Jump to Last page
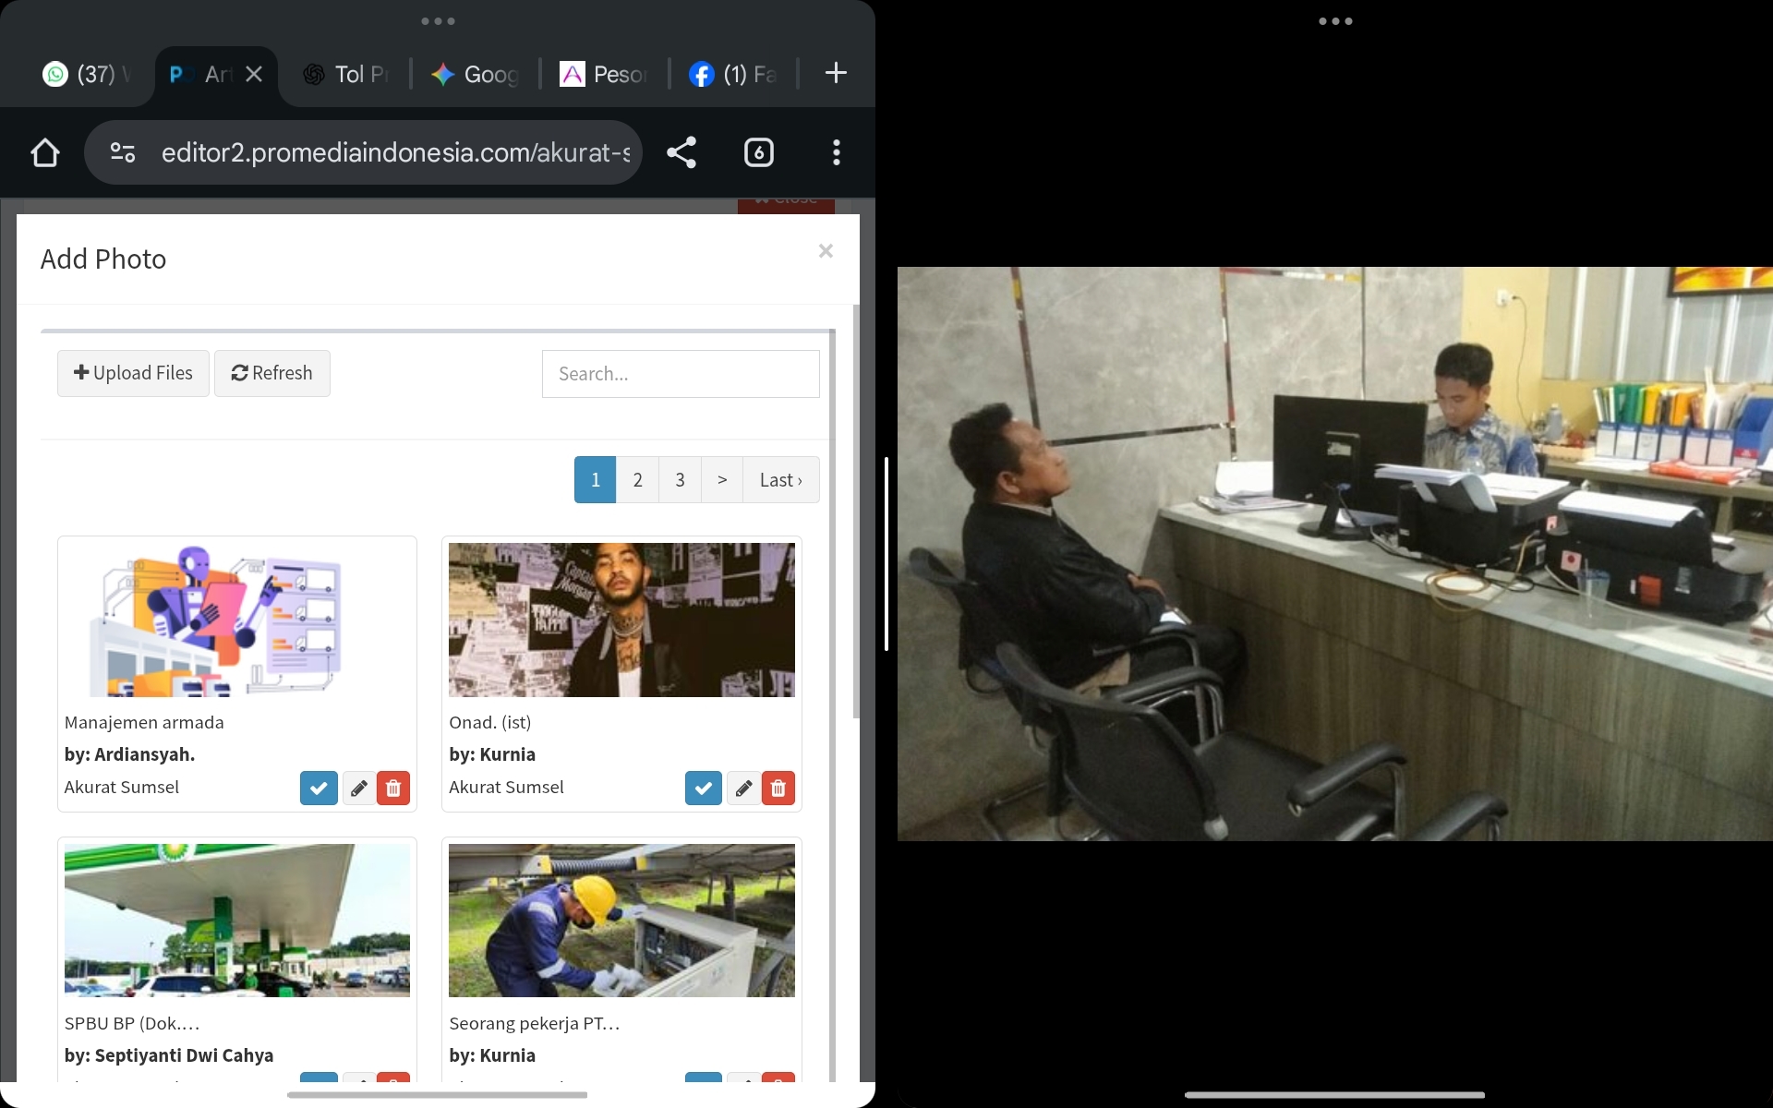 (x=781, y=480)
